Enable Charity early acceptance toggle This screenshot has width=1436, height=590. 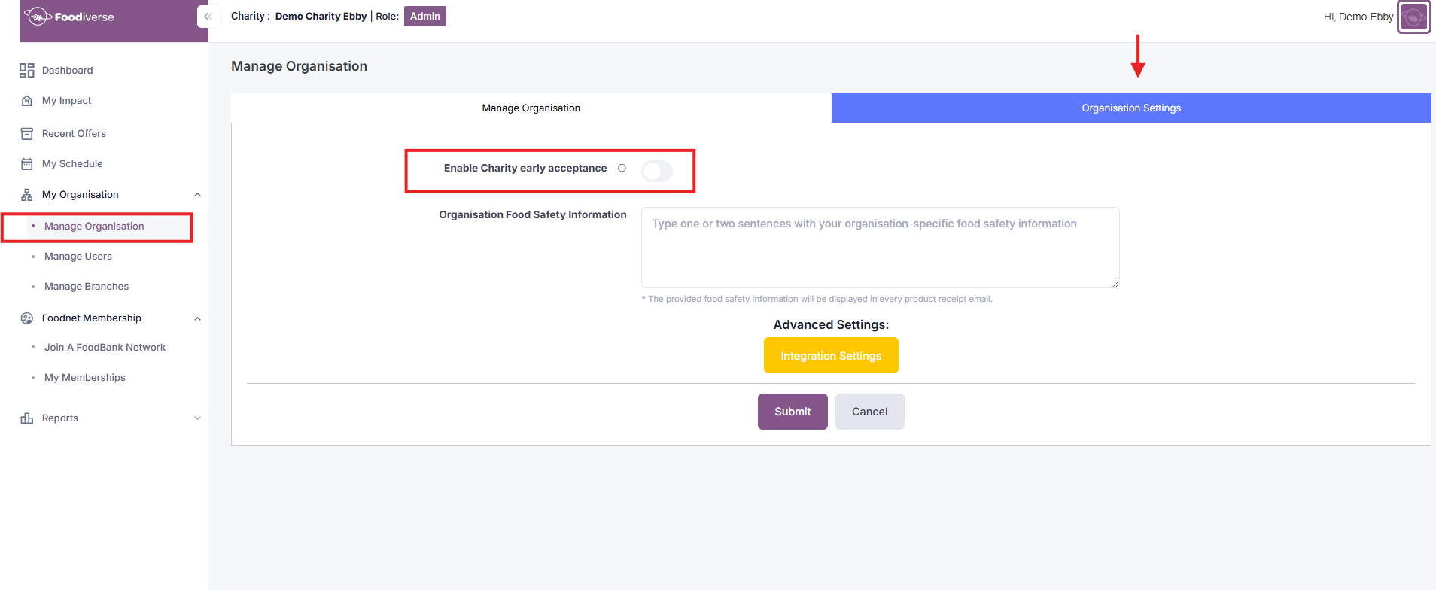click(x=656, y=172)
